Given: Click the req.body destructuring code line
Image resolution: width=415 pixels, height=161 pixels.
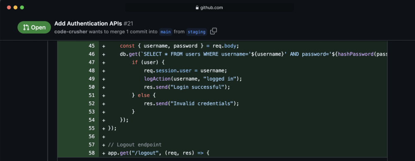Looking at the screenshot, I should (x=179, y=46).
